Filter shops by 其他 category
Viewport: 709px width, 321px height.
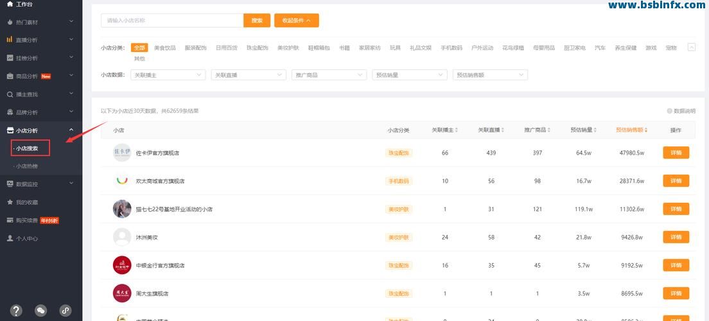tap(139, 58)
